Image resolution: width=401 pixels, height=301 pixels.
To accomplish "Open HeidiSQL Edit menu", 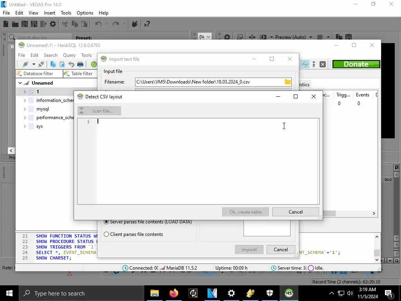I will click(34, 55).
